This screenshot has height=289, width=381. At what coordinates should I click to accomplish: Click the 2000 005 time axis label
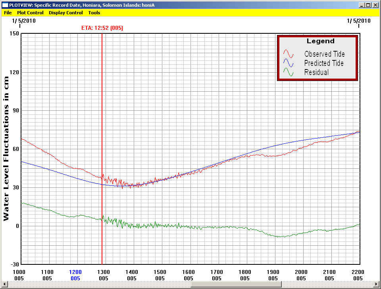(301, 275)
